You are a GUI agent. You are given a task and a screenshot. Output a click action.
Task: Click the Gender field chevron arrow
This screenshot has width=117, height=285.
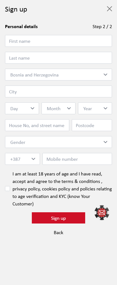click(105, 142)
